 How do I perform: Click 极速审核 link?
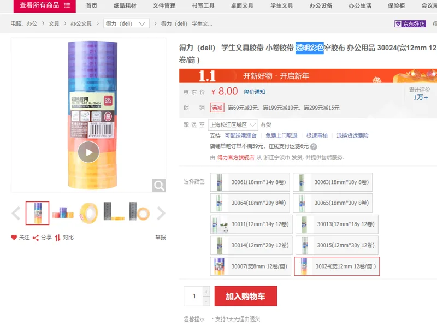pos(317,135)
